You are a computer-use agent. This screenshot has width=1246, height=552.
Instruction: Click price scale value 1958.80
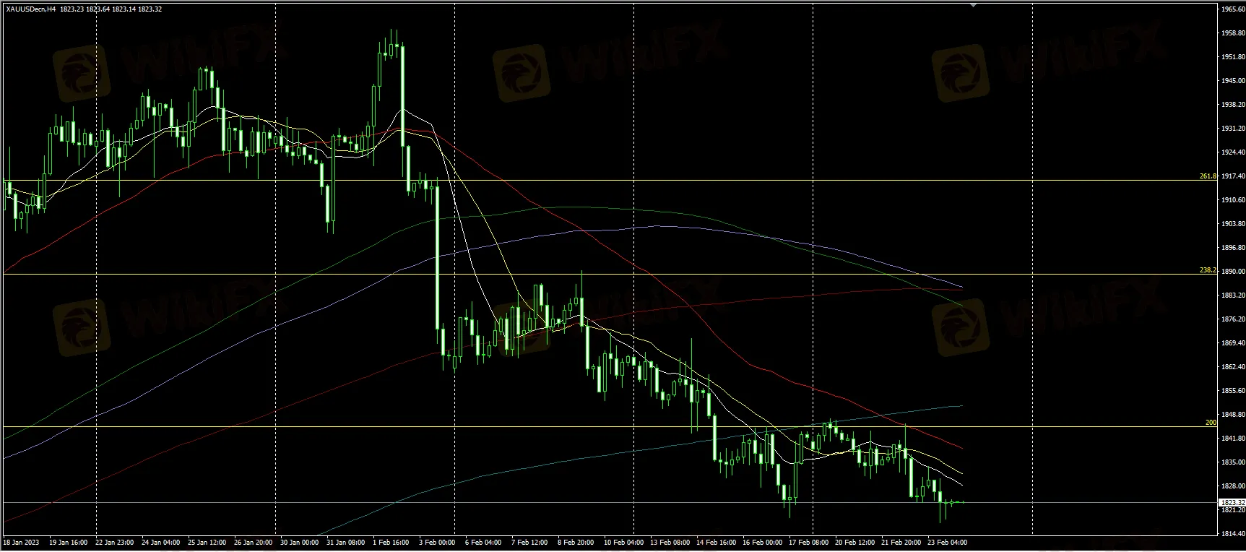click(1232, 33)
